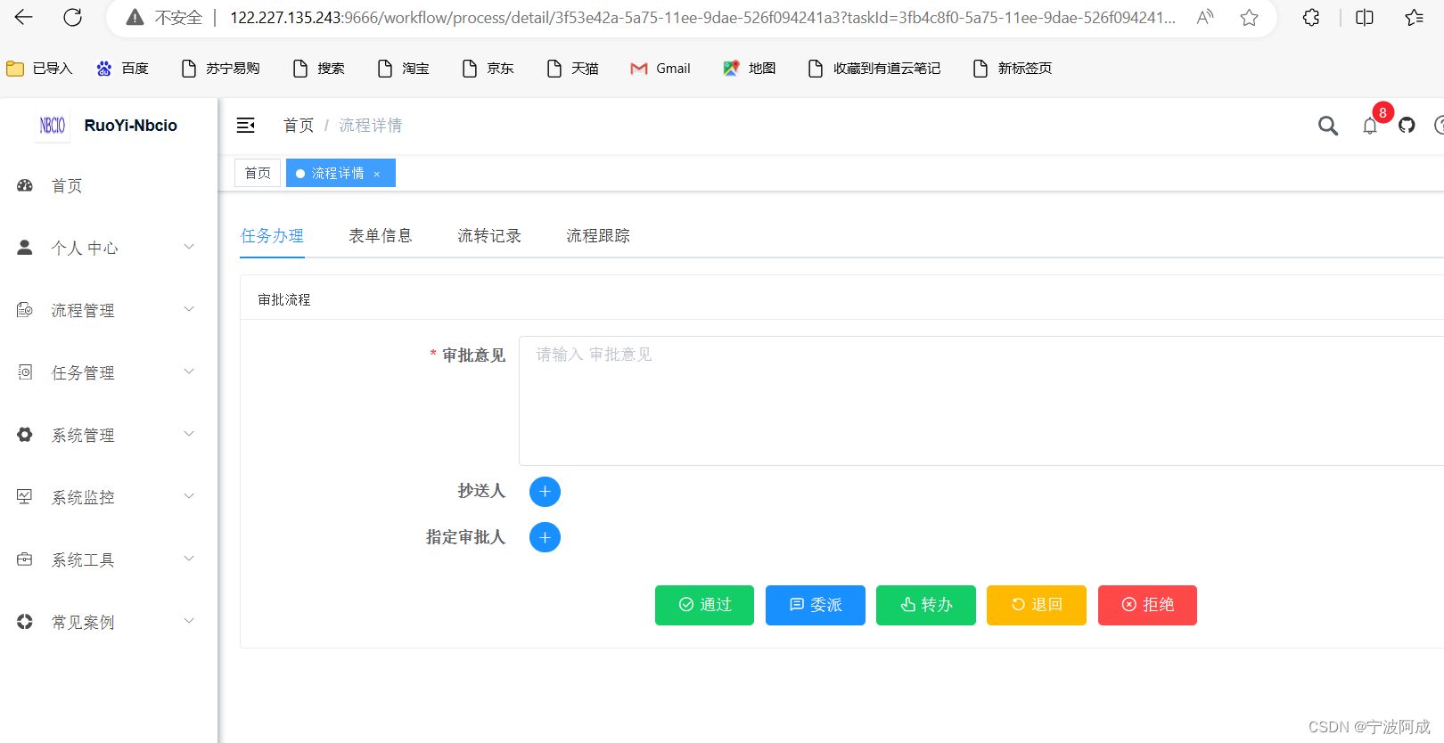This screenshot has width=1444, height=743.
Task: Open notifications bell with badge 8
Action: (x=1370, y=126)
